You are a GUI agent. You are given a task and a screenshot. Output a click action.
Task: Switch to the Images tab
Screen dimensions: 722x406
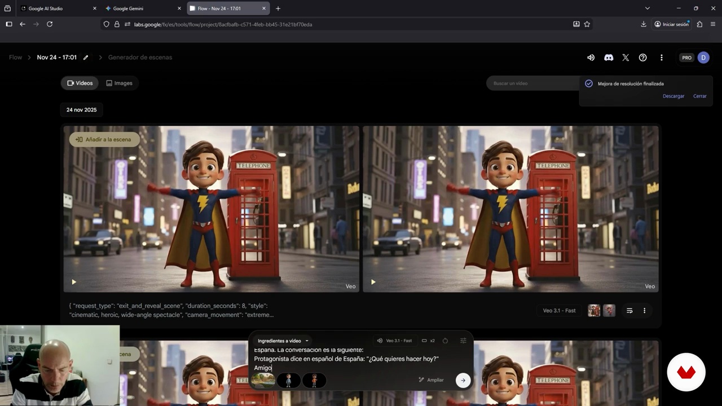(119, 83)
